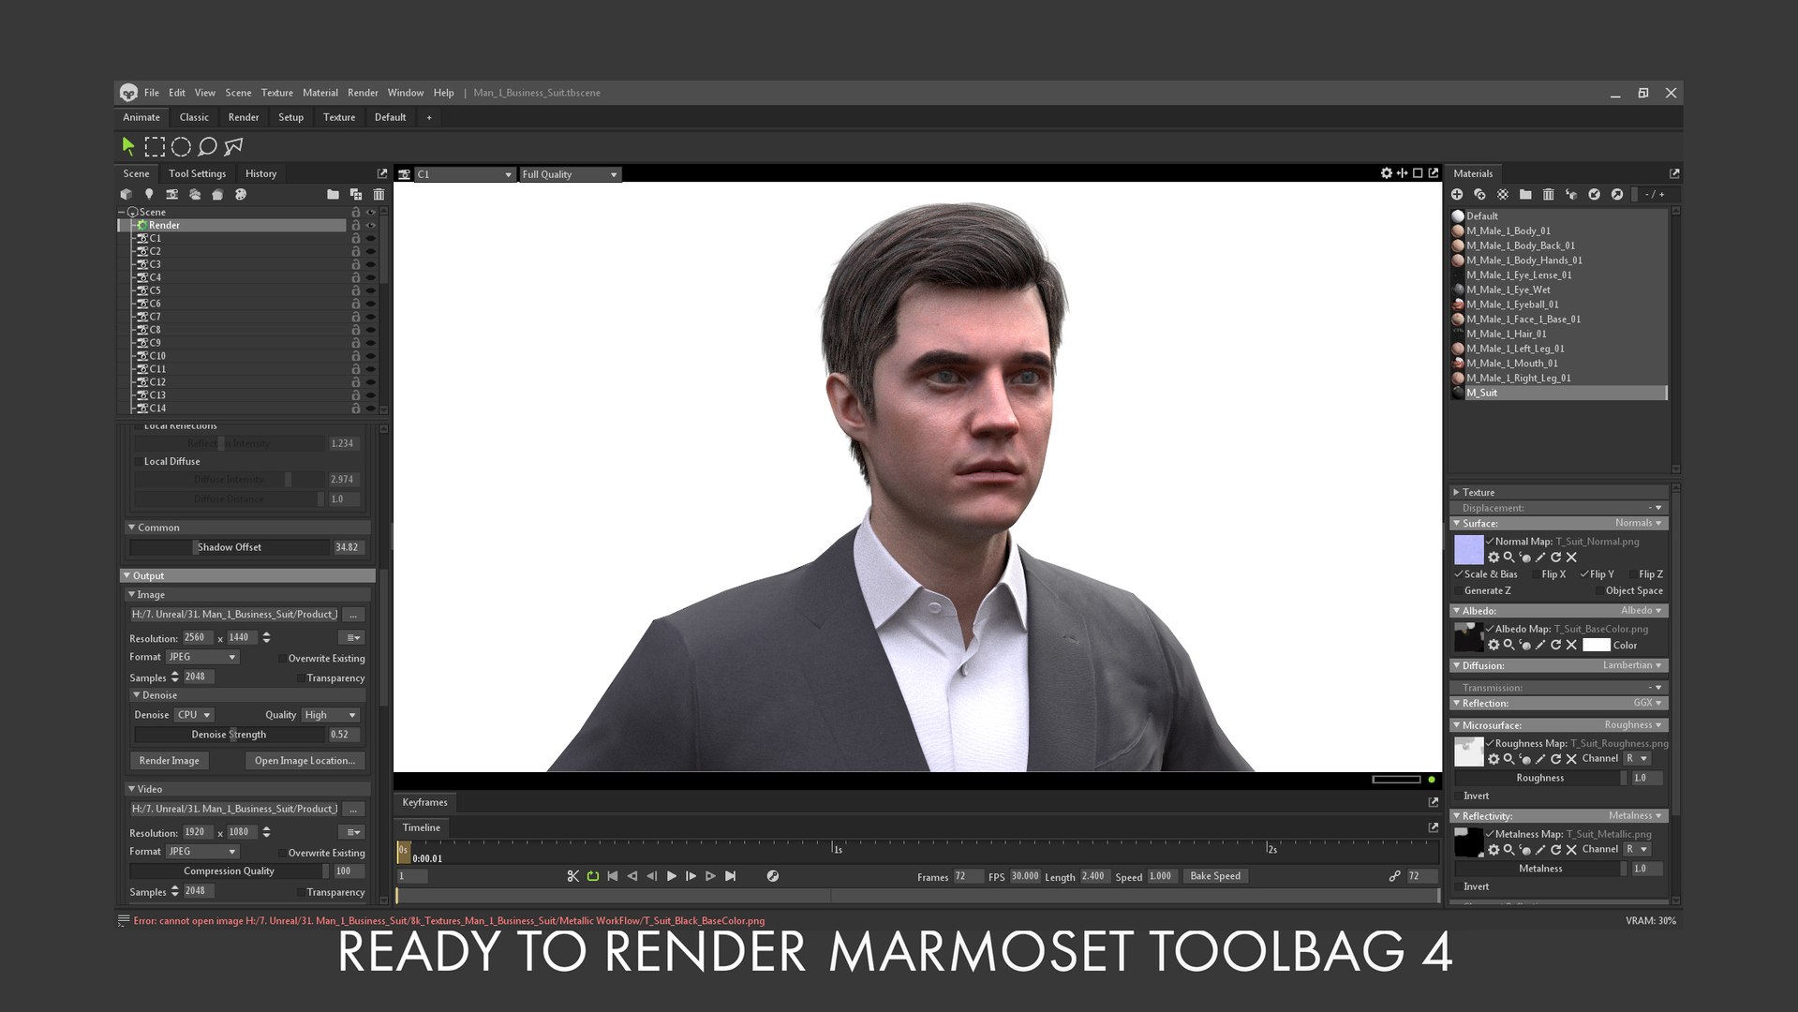Switch to the History tab
This screenshot has width=1798, height=1012.
point(260,173)
